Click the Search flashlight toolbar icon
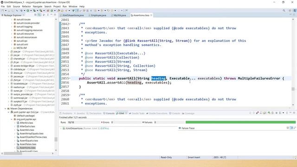The width and height of the screenshot is (297, 167). coord(66,11)
